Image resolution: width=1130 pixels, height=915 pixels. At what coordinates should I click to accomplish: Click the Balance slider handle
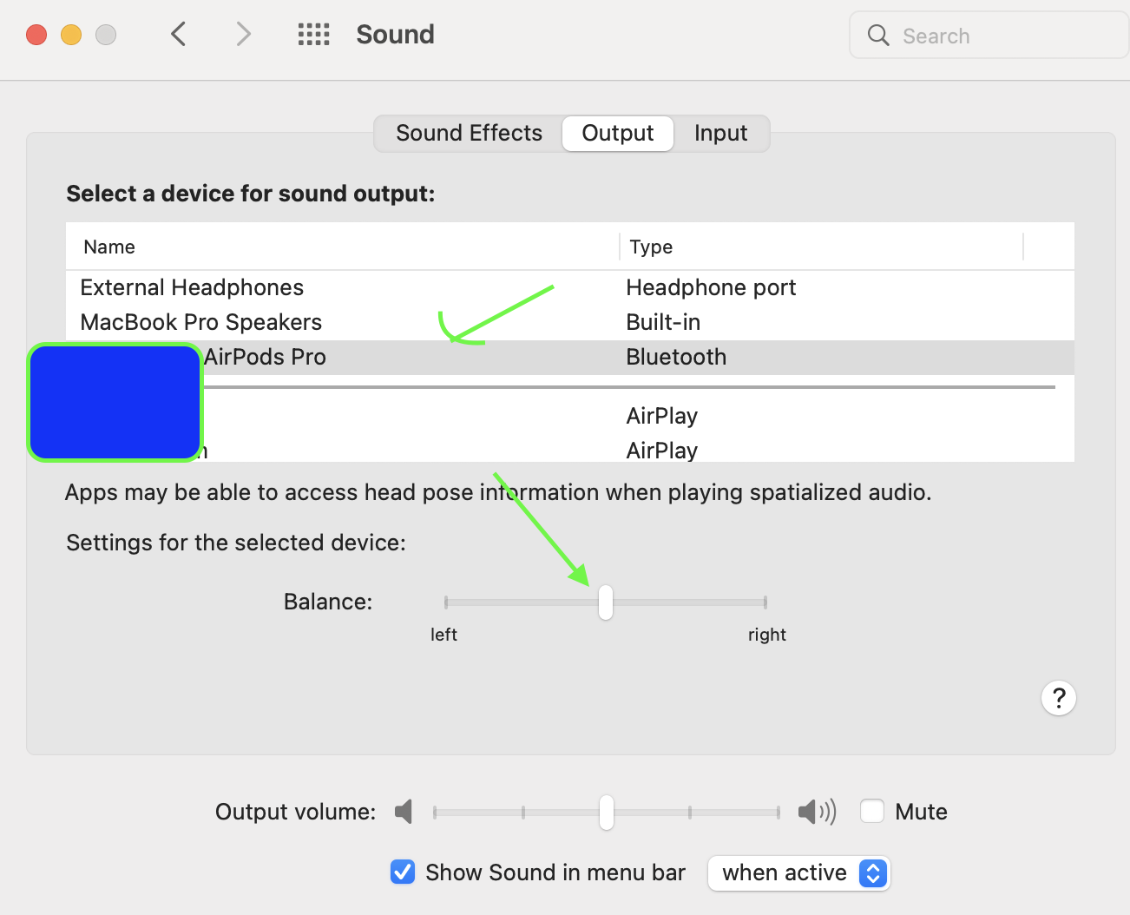tap(606, 602)
